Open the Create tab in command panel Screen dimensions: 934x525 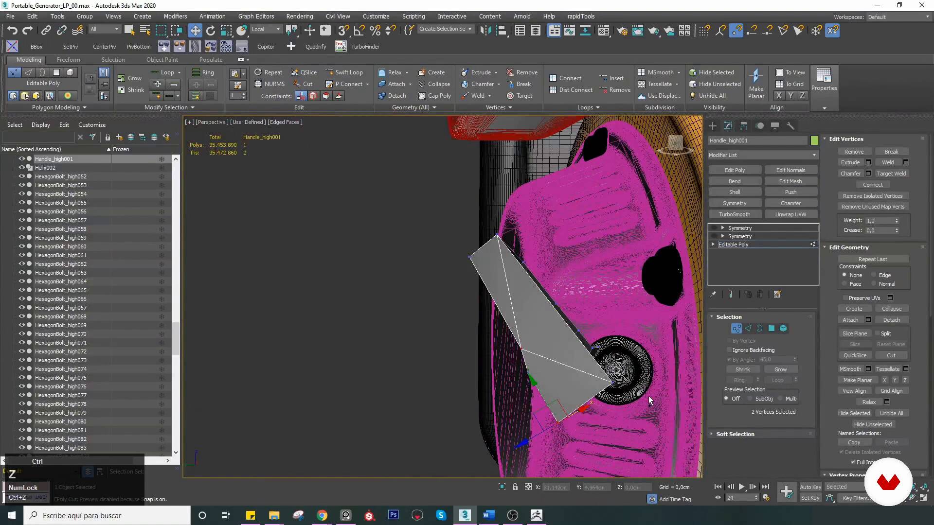pyautogui.click(x=713, y=126)
